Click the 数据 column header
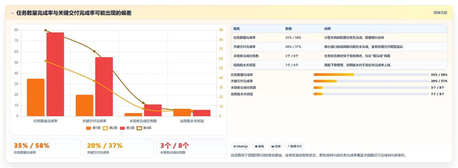This screenshot has width=458, height=168. 288,29
